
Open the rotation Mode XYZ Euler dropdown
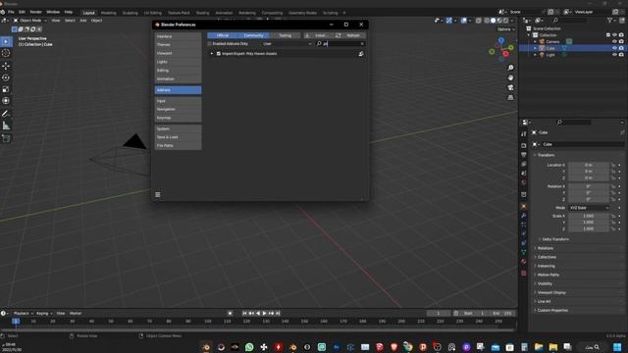[x=589, y=208]
